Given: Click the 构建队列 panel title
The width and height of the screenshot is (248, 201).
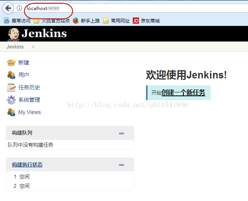Looking at the screenshot, I should click(22, 133).
